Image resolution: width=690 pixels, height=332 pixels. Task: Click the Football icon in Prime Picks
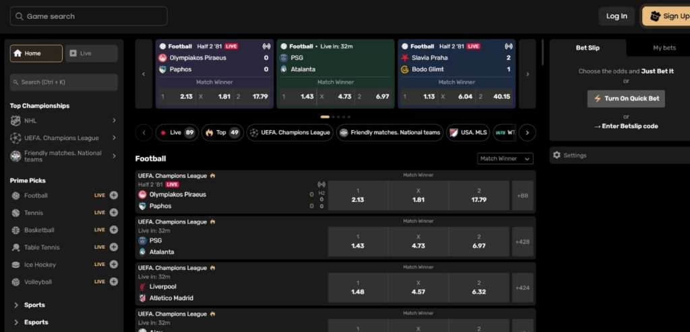[x=16, y=195]
